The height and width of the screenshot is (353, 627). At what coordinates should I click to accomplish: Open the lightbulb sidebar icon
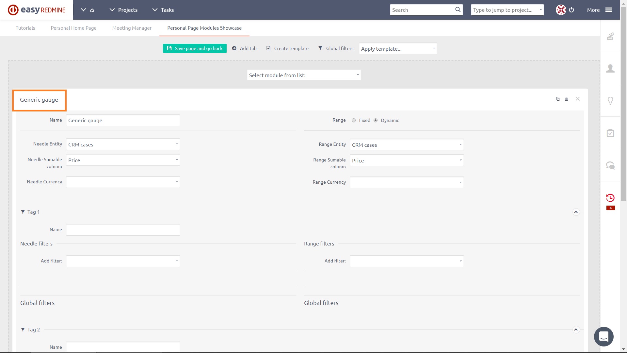pyautogui.click(x=610, y=101)
